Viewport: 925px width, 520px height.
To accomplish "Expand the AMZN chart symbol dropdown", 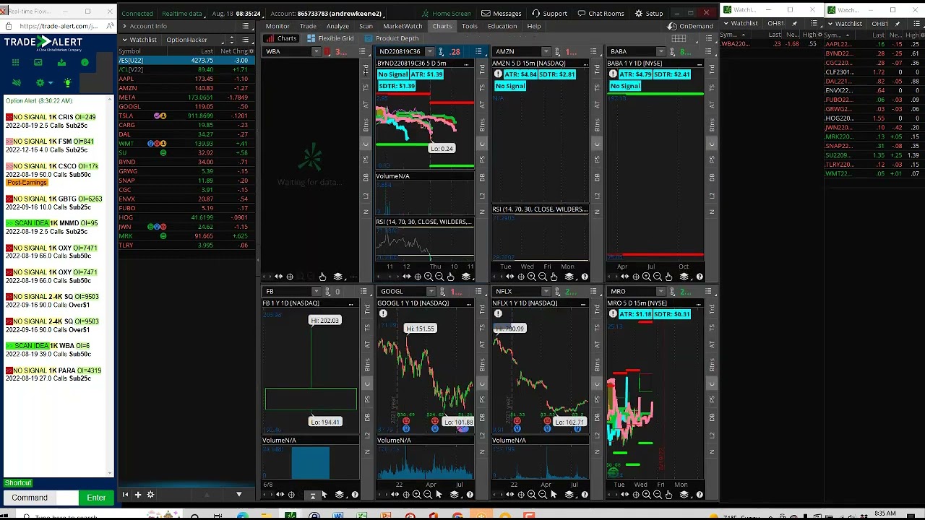I will pyautogui.click(x=546, y=51).
